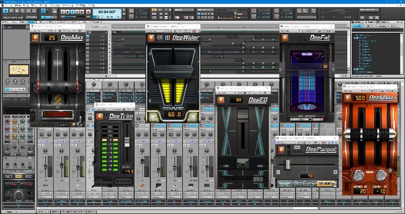Select the Move tool with cross icon

(17, 11)
